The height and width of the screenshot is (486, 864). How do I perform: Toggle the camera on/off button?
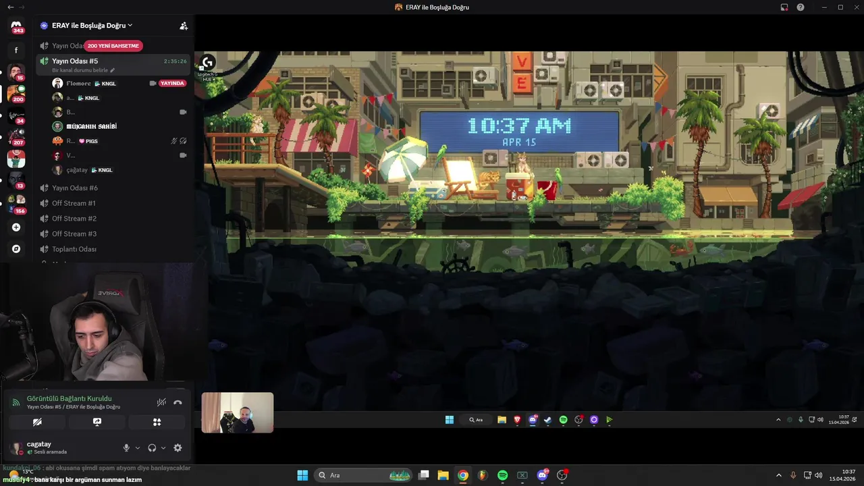pos(37,422)
